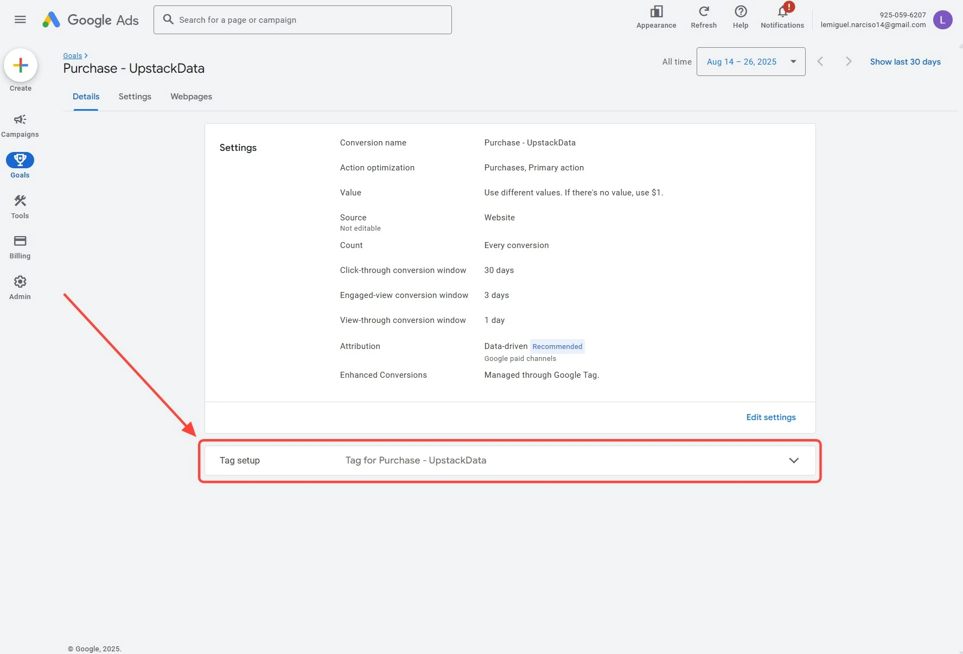
Task: Click the "Purchase - UpstackData" page heading
Action: point(134,68)
